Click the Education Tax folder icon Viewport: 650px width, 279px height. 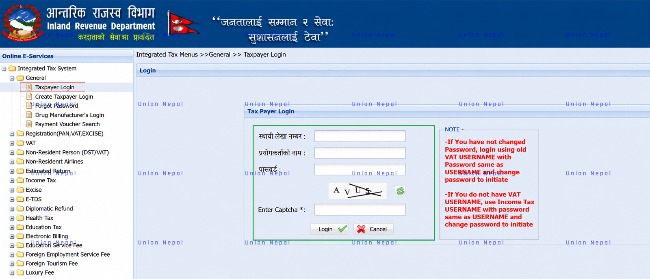point(20,227)
